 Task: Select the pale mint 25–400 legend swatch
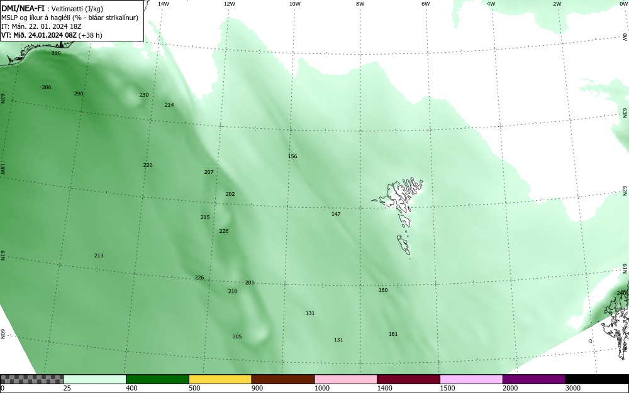[x=95, y=379]
